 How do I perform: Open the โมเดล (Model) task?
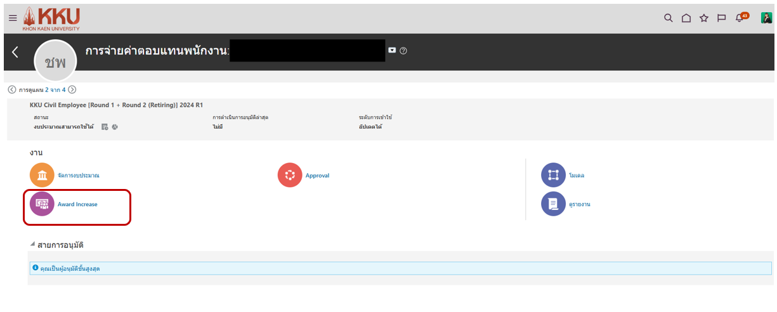point(576,175)
